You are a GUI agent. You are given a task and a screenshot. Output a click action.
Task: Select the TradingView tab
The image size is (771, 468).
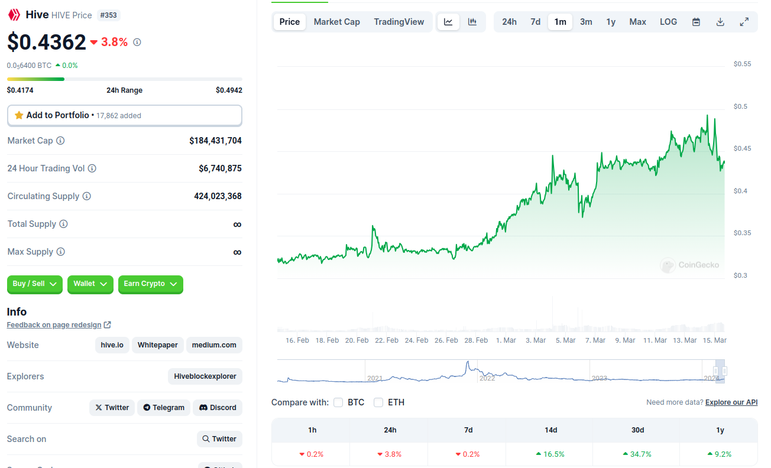click(399, 22)
